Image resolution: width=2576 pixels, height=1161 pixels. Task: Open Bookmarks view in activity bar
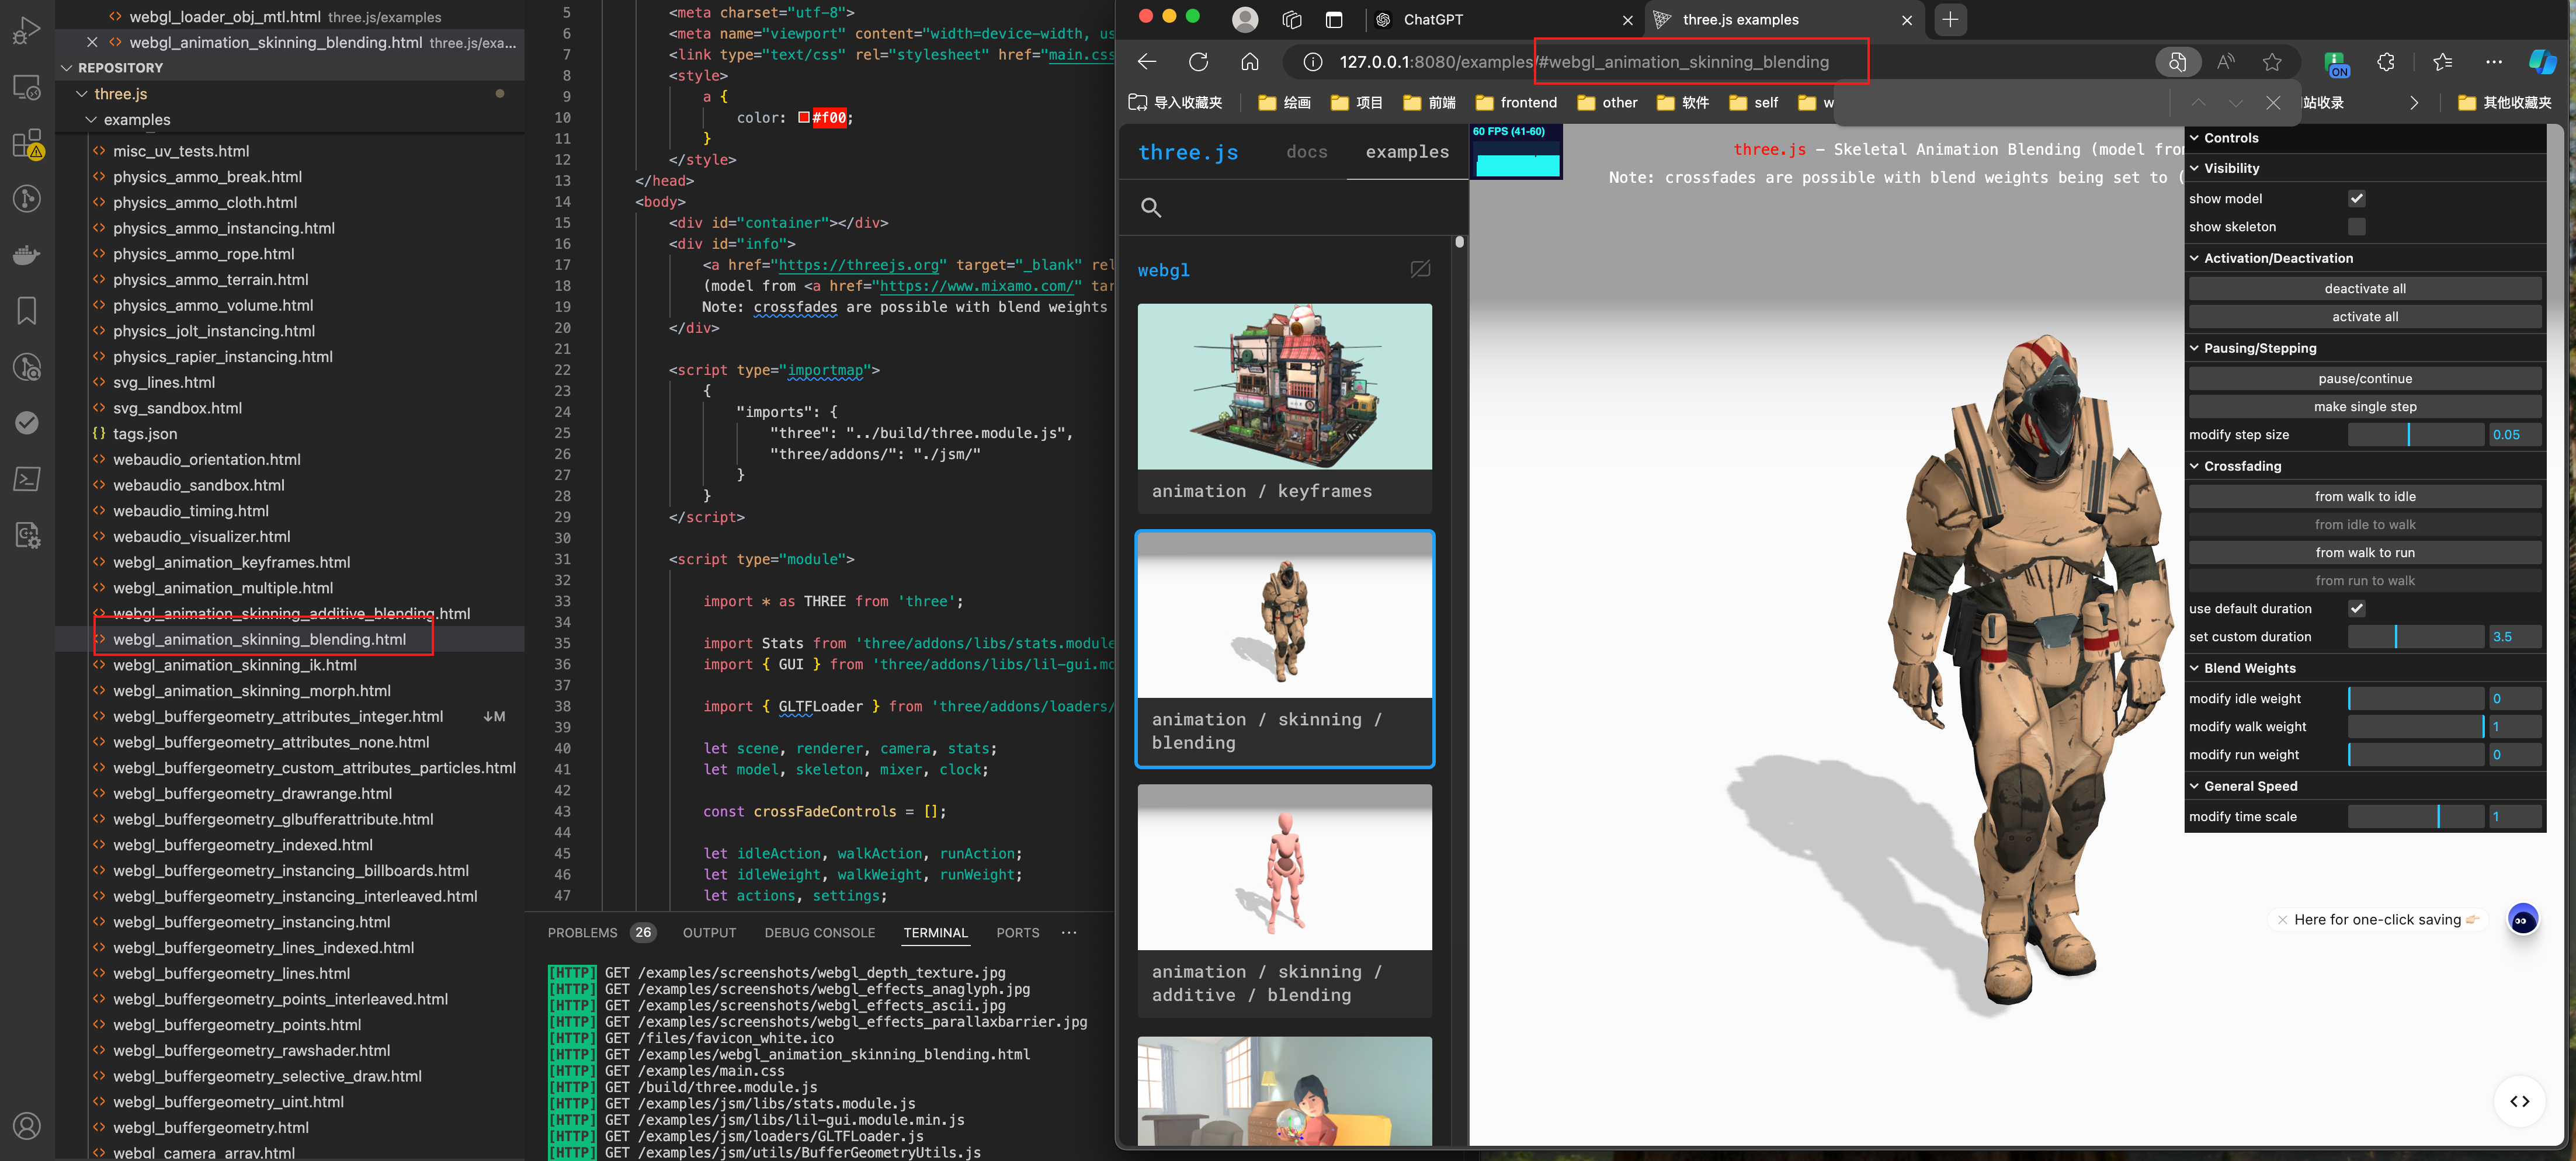coord(27,311)
